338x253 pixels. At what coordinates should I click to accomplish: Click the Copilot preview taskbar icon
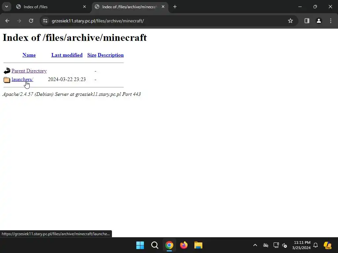pos(328,245)
